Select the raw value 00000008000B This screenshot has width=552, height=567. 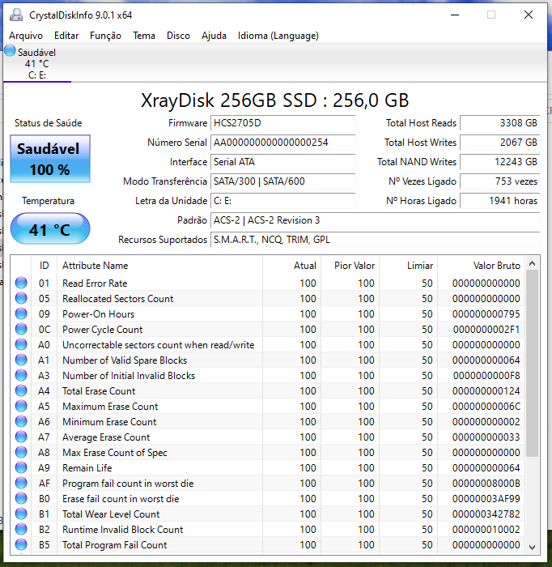486,483
